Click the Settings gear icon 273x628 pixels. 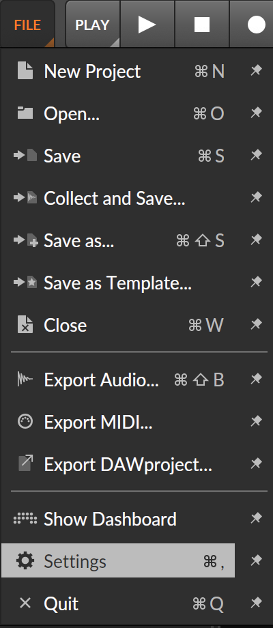pos(25,560)
